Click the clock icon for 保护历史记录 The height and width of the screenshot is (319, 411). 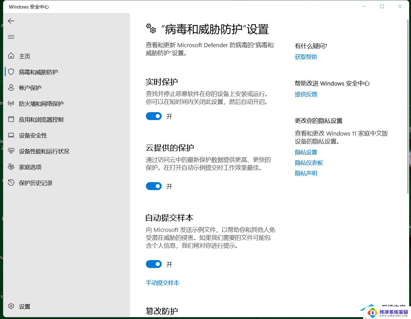point(11,182)
